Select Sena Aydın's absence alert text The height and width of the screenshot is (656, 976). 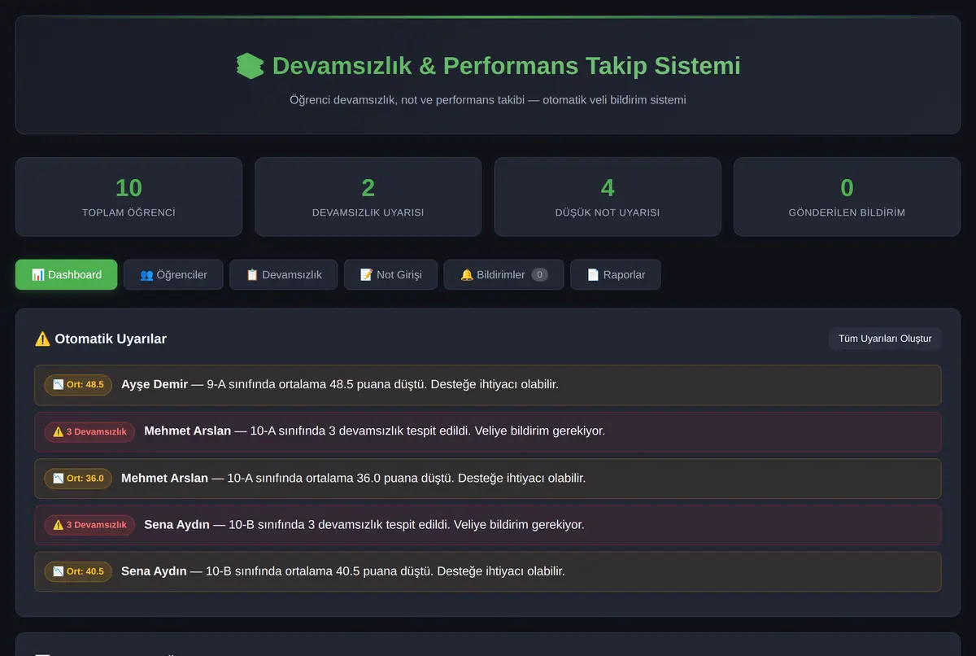pos(364,525)
